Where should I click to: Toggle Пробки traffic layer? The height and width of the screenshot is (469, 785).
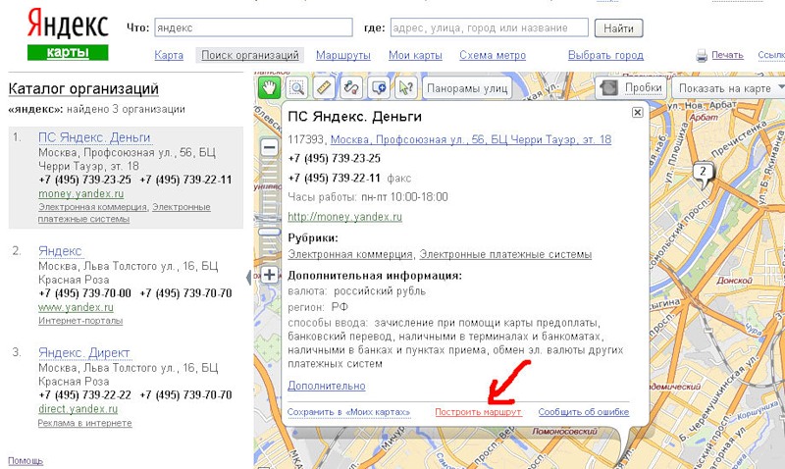(631, 88)
